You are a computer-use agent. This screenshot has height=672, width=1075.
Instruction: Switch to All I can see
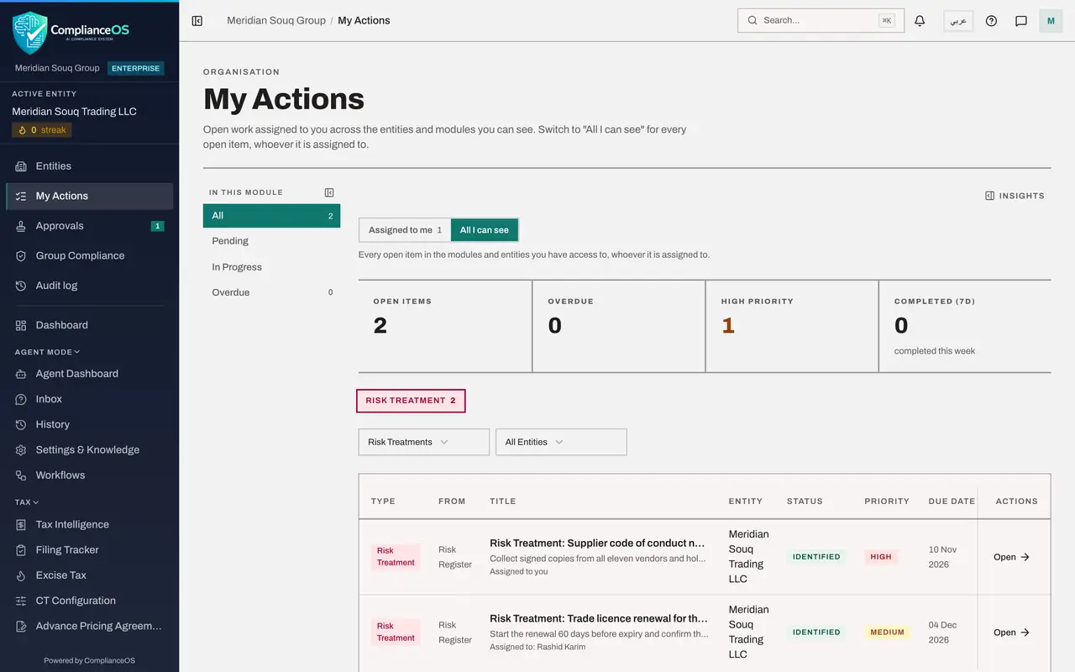[x=485, y=230]
